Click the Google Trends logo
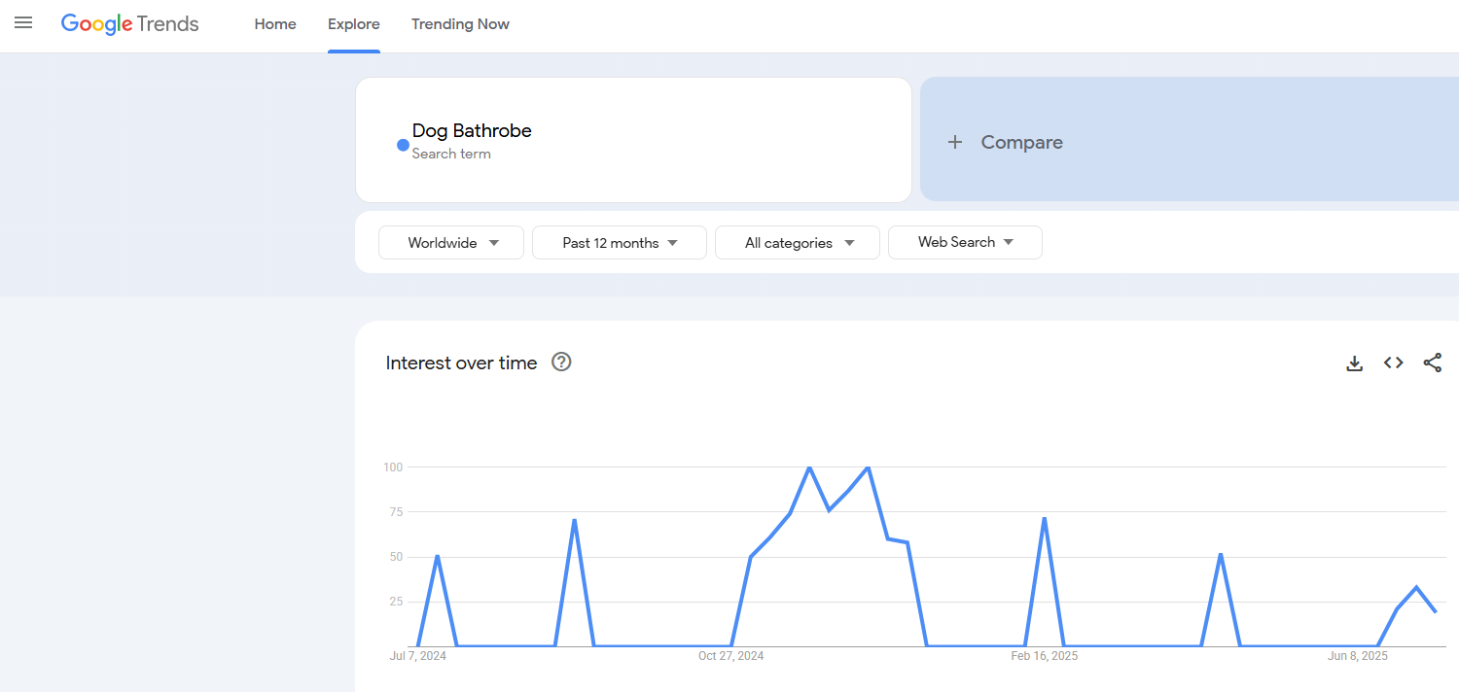This screenshot has width=1459, height=692. (129, 23)
